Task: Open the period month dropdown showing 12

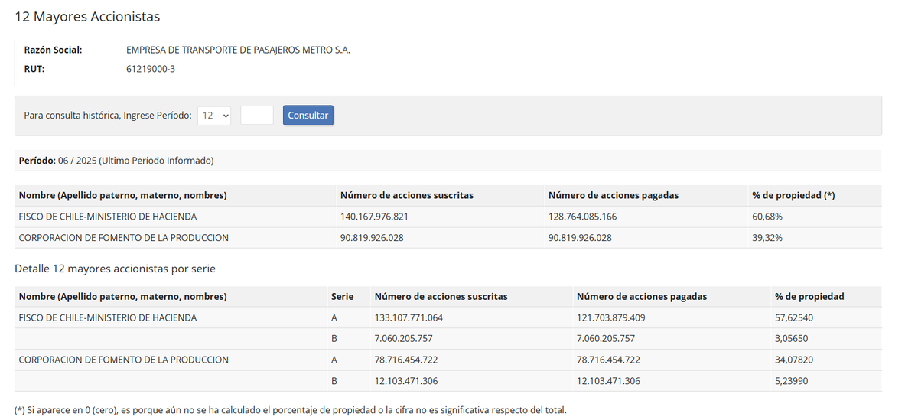Action: tap(214, 116)
